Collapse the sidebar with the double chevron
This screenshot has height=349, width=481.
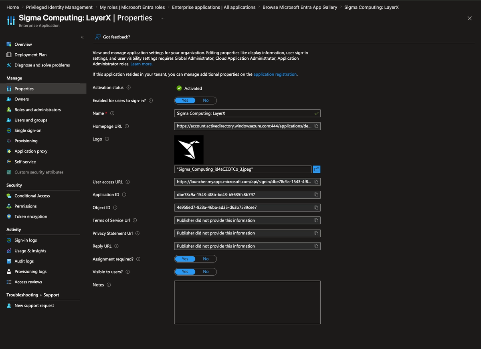(82, 37)
